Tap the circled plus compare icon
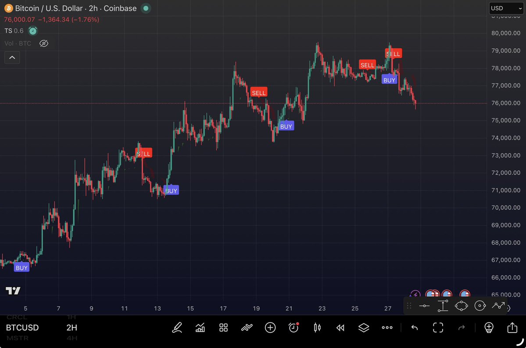 point(270,327)
